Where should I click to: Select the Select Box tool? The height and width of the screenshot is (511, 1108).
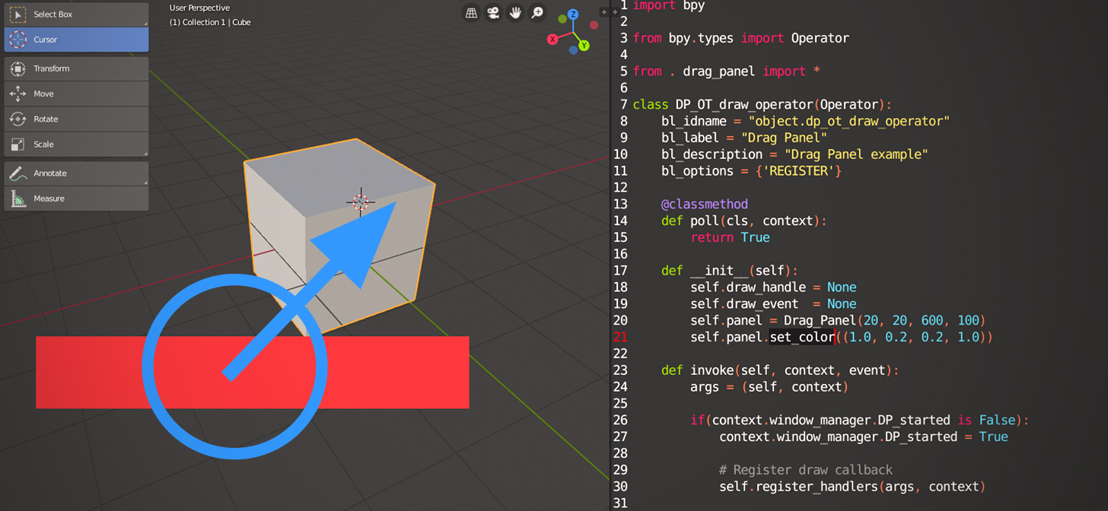click(x=76, y=13)
